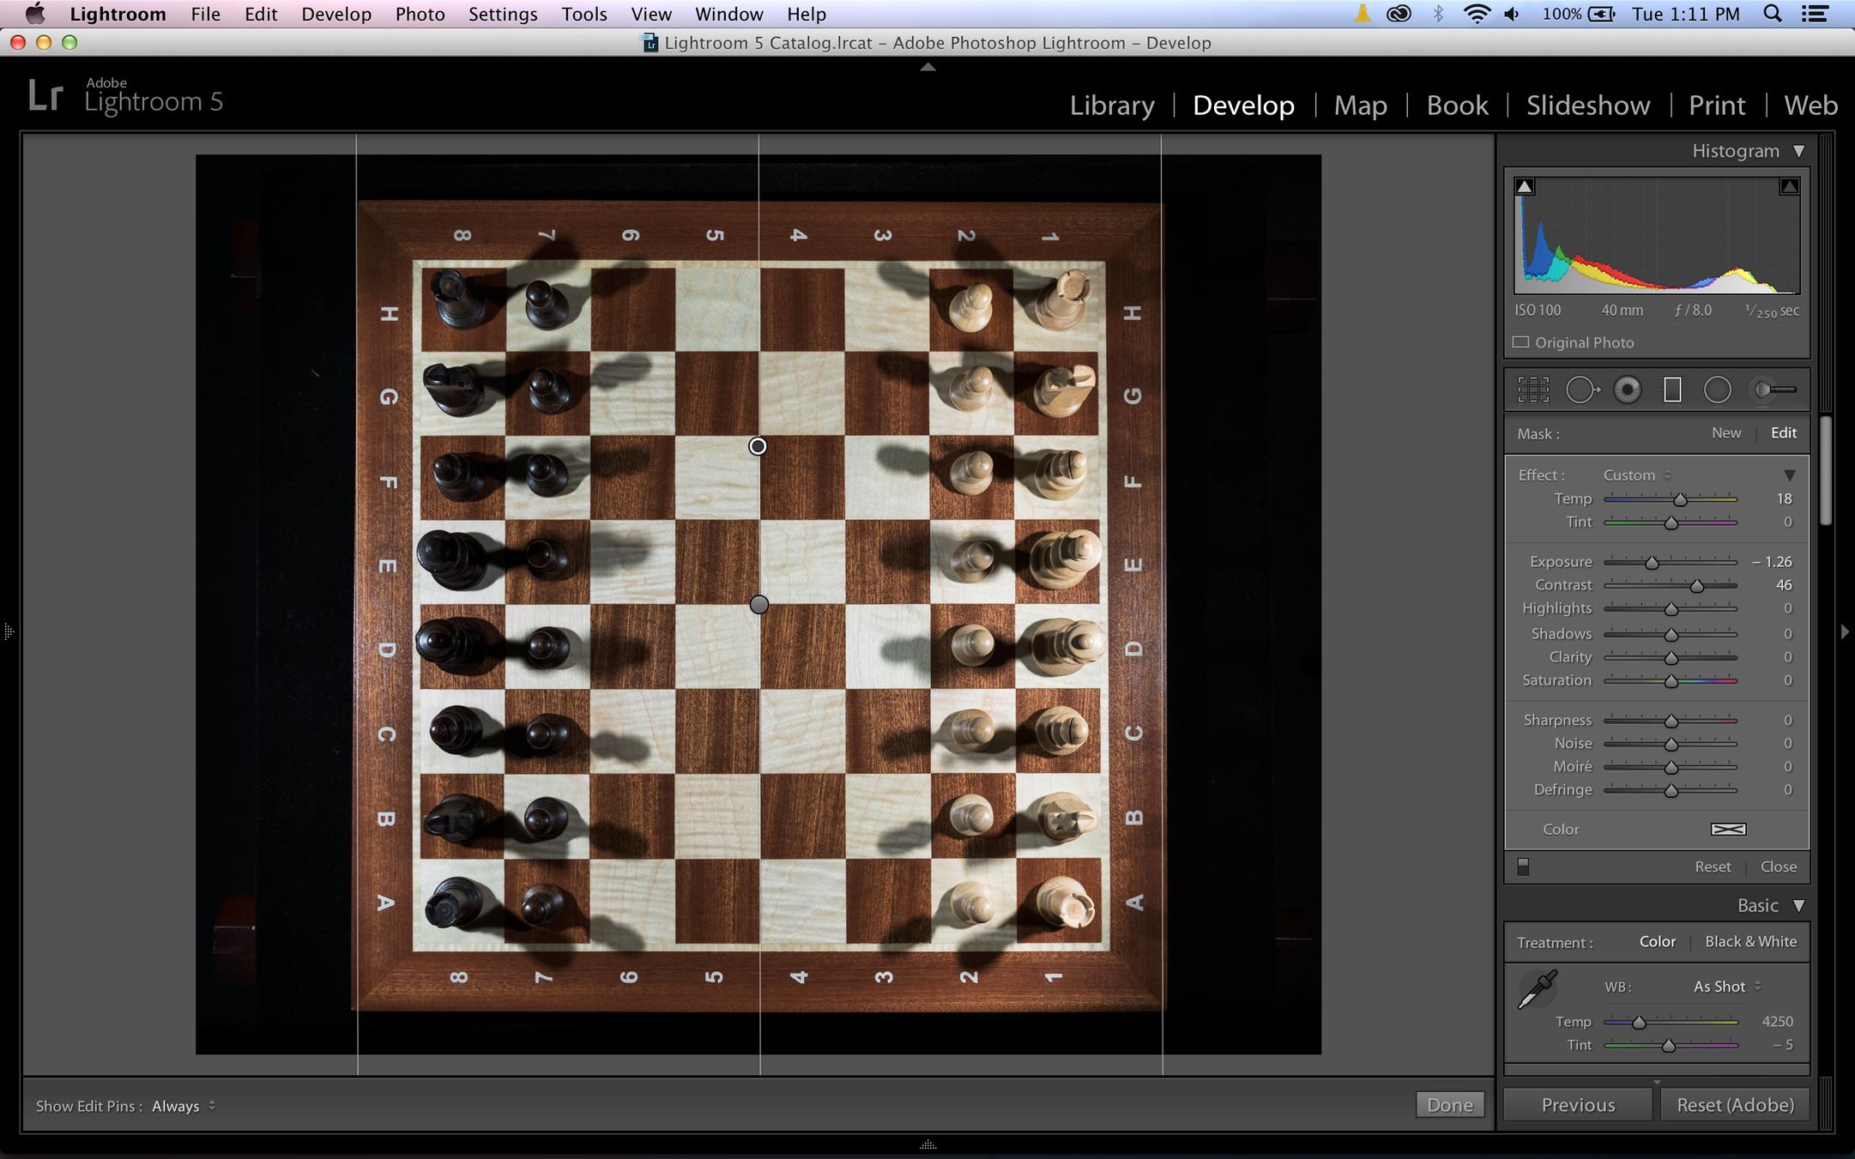Select the Red Eye Correction tool
The height and width of the screenshot is (1159, 1855).
tap(1627, 390)
